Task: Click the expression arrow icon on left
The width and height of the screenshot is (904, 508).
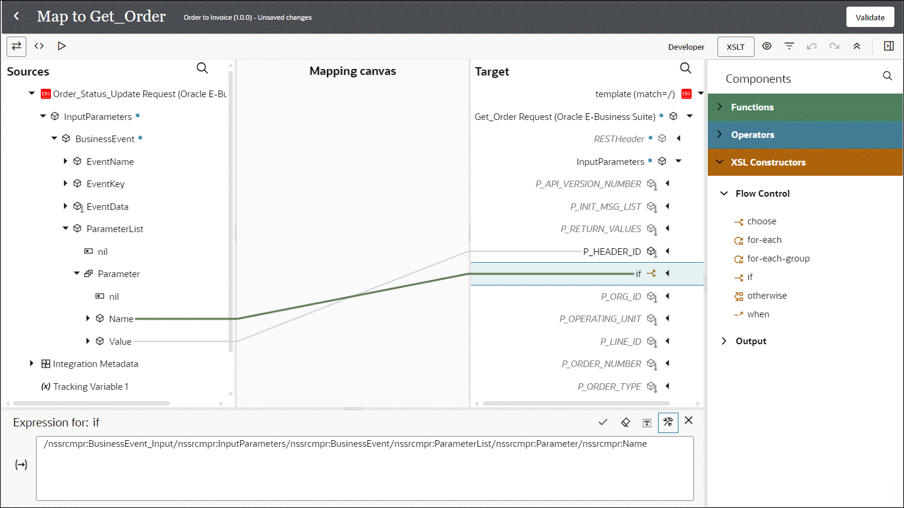Action: 21,465
